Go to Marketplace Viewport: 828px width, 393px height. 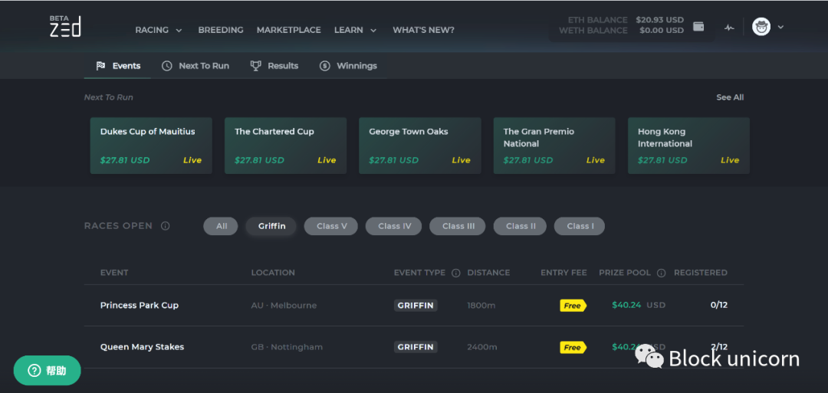click(x=289, y=30)
